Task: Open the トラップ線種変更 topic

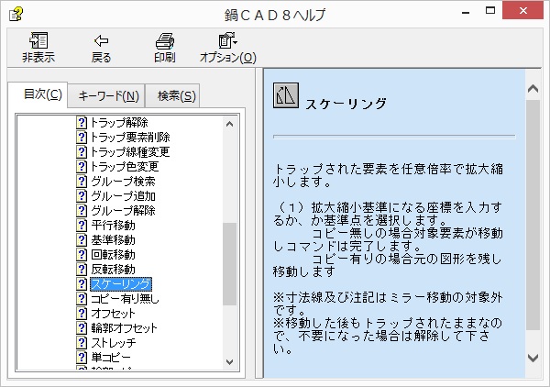Action: tap(130, 152)
